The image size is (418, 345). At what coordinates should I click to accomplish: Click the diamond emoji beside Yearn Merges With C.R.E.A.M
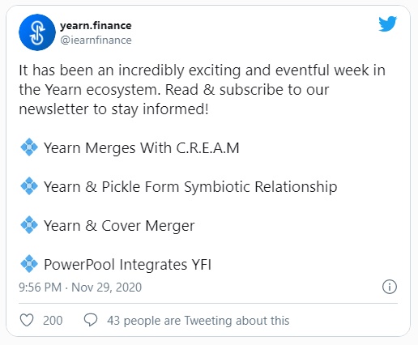click(29, 147)
